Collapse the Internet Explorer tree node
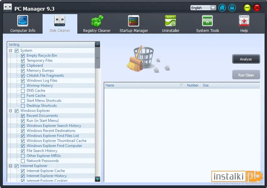This screenshot has height=188, width=267. pos(10,166)
